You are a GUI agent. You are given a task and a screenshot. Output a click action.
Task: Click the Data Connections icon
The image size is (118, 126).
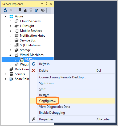coord(11,69)
